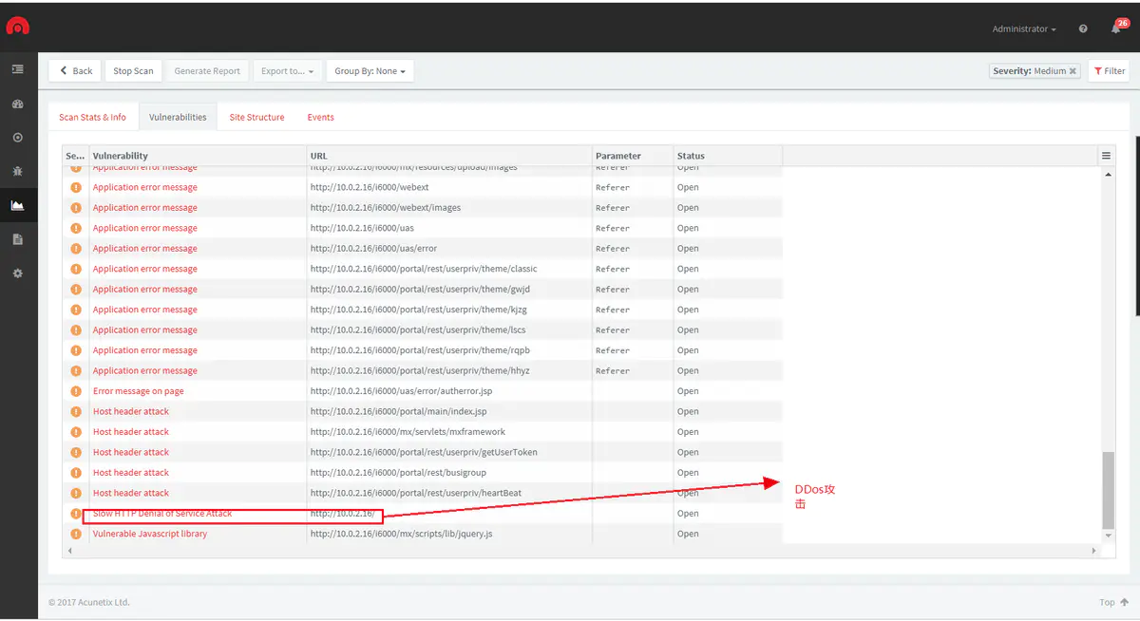Open Slow HTTP Denial of Service Attack entry

(162, 514)
